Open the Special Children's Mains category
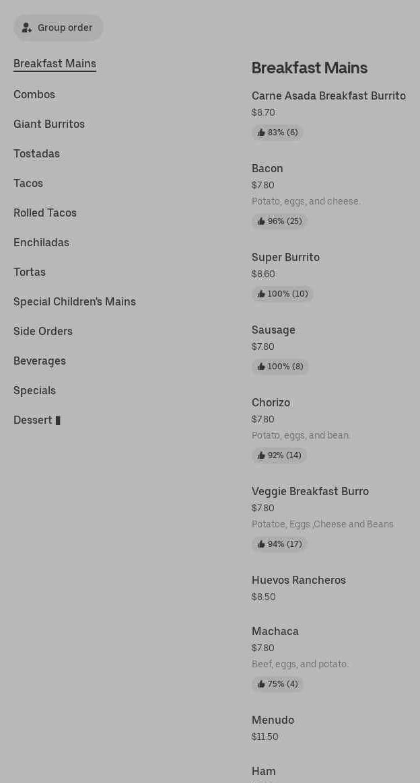 click(75, 302)
